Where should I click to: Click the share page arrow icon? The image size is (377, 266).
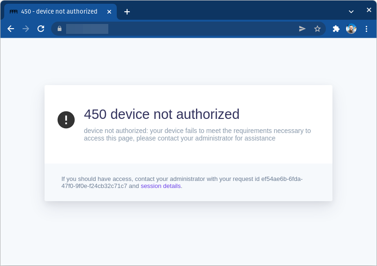302,29
